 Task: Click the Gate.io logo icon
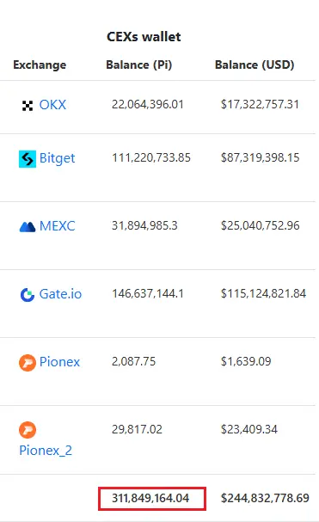28,295
